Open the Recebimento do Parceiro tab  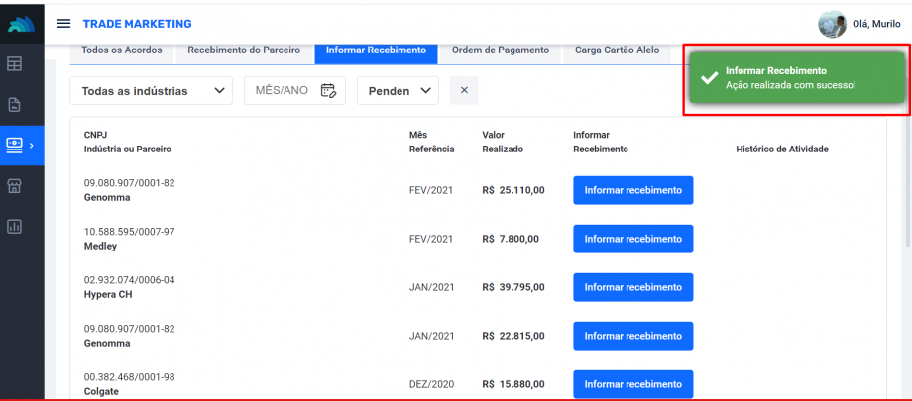[x=244, y=50]
